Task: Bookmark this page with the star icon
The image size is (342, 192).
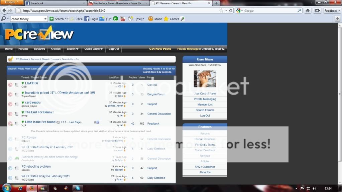Action: point(221,10)
